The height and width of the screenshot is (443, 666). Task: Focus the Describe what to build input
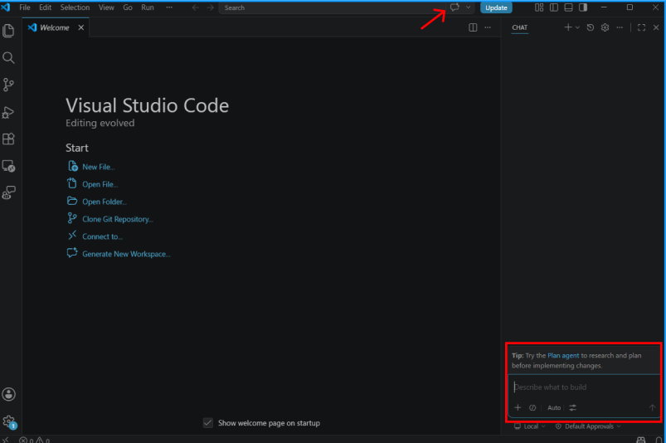[584, 387]
